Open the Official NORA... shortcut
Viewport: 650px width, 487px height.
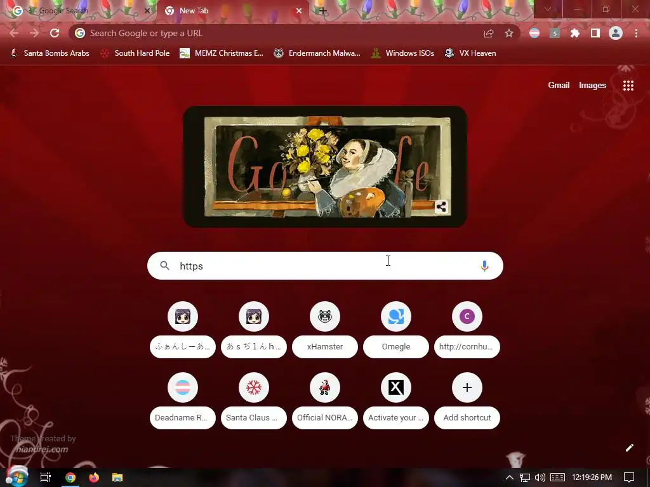coord(325,400)
